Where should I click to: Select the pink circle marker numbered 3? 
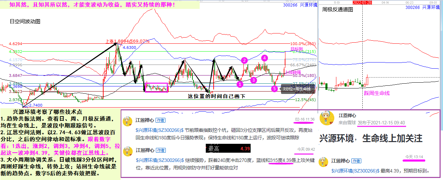[x=253, y=80]
